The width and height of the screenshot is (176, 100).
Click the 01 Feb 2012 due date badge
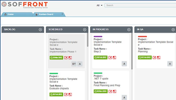[x=145, y=57]
